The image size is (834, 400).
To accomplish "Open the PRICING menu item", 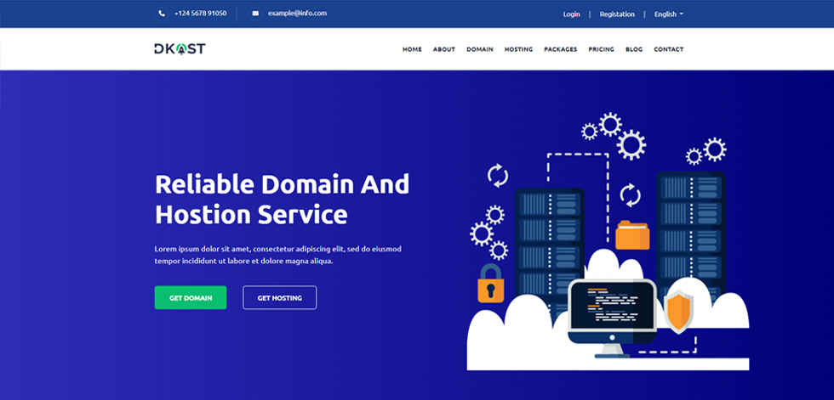I will [601, 49].
